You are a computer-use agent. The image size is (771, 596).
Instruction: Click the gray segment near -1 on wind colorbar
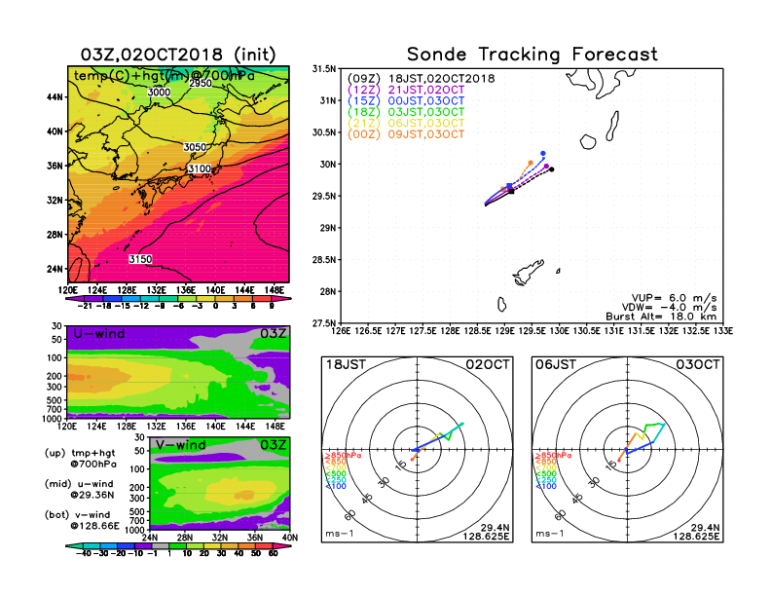click(160, 545)
